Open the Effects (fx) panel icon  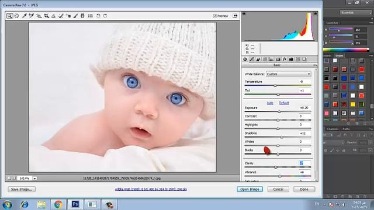[x=285, y=60]
